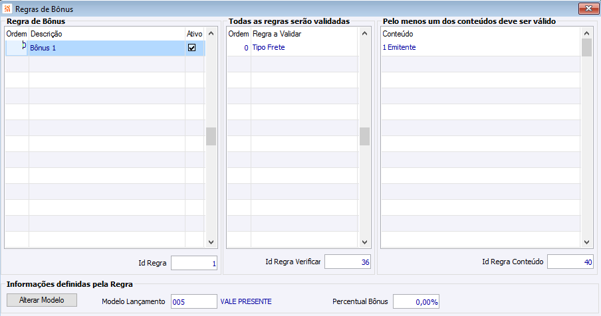Click scroll-down arrow in Regra de Bônus list

211,242
